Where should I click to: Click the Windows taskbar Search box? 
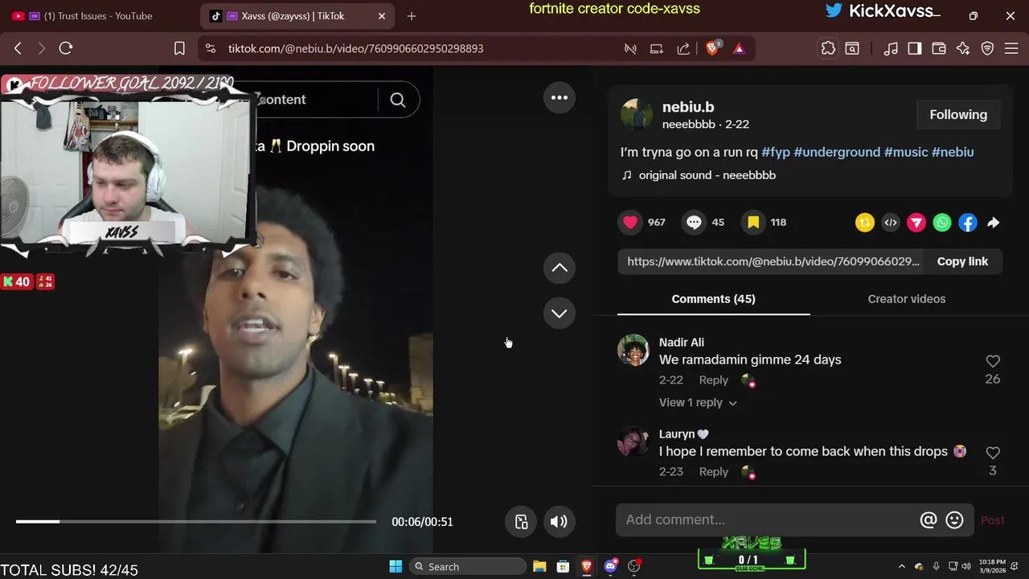(467, 567)
